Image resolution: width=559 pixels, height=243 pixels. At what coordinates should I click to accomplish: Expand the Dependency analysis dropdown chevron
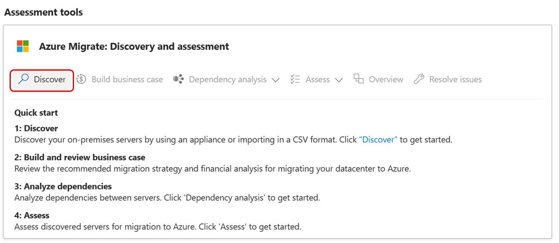pyautogui.click(x=276, y=80)
